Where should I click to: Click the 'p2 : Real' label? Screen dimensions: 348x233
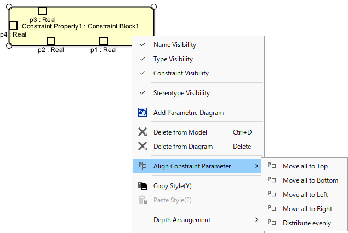click(51, 50)
